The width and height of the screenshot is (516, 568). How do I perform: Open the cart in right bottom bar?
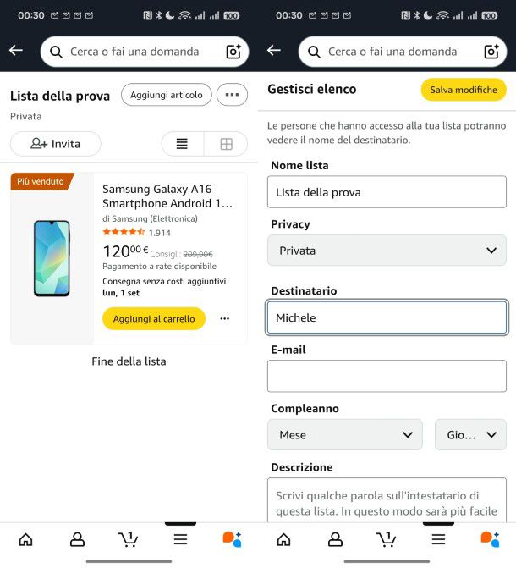tap(386, 538)
